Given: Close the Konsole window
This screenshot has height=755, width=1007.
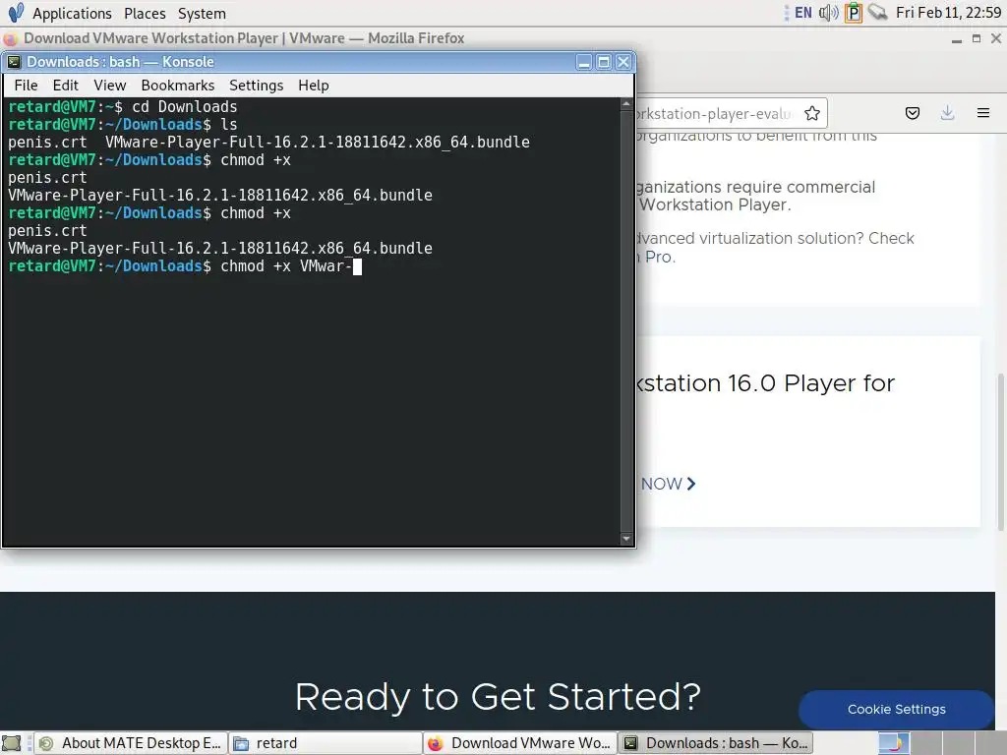Looking at the screenshot, I should (x=623, y=62).
